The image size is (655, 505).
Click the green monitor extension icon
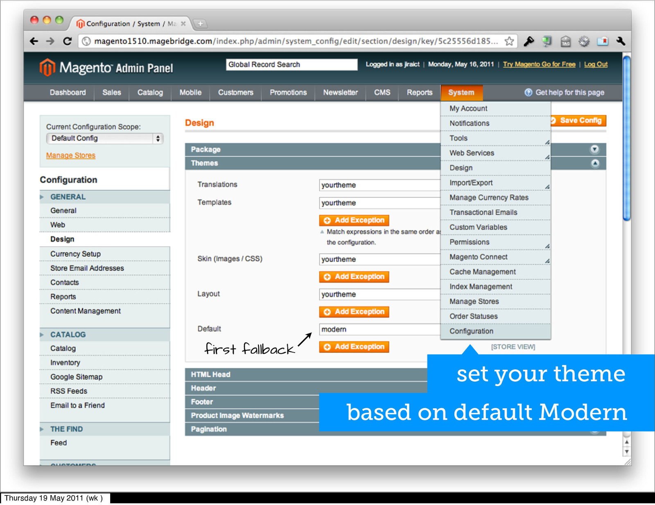tap(547, 41)
